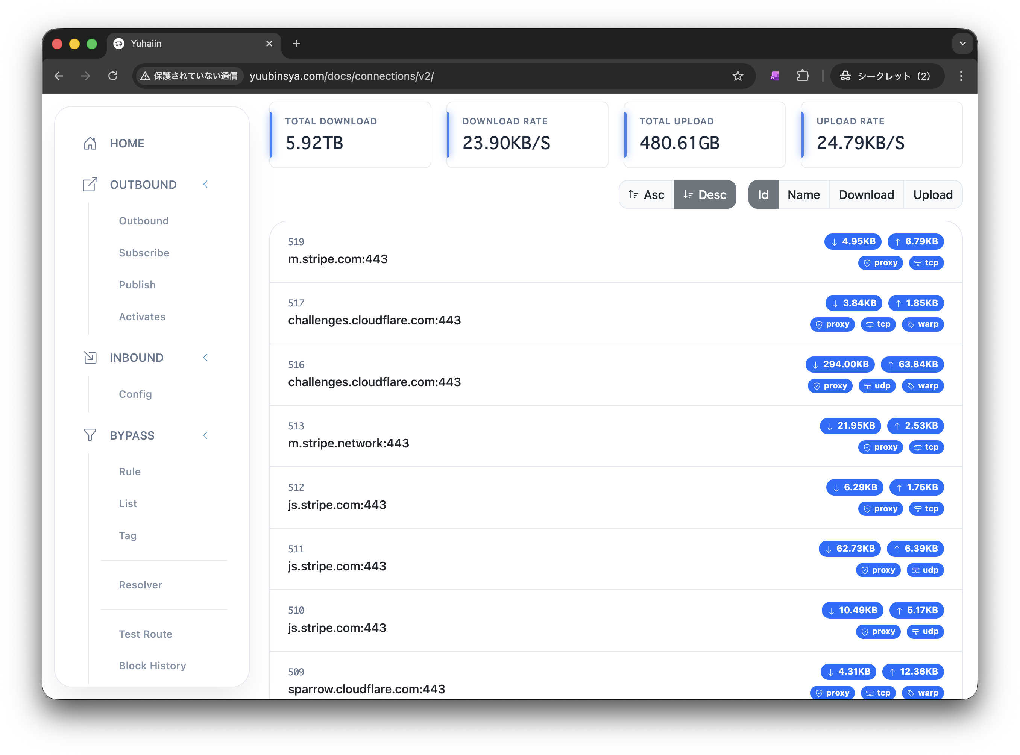Sort connections by Id
Image resolution: width=1020 pixels, height=755 pixels.
[x=763, y=195]
